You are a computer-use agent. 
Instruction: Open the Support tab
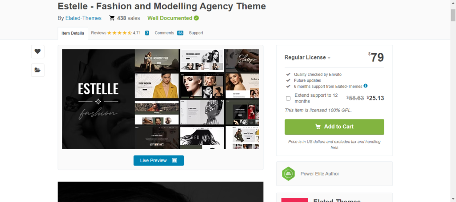196,33
